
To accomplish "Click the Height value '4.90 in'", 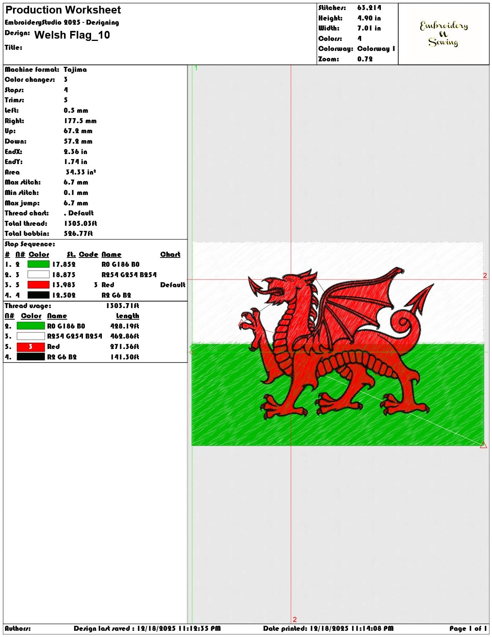I will click(x=369, y=18).
